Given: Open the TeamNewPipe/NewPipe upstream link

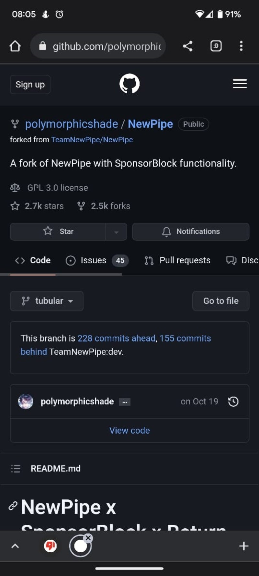Looking at the screenshot, I should (x=92, y=140).
